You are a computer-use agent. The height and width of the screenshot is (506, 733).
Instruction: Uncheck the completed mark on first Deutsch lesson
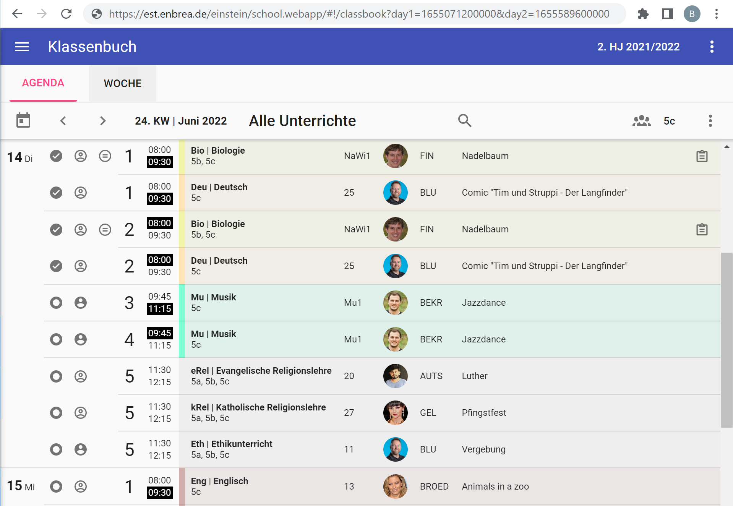click(56, 193)
